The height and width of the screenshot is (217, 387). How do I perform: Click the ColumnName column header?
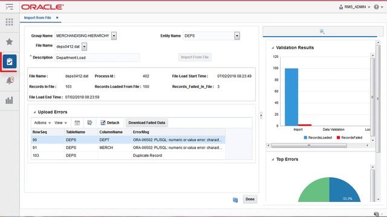point(114,132)
